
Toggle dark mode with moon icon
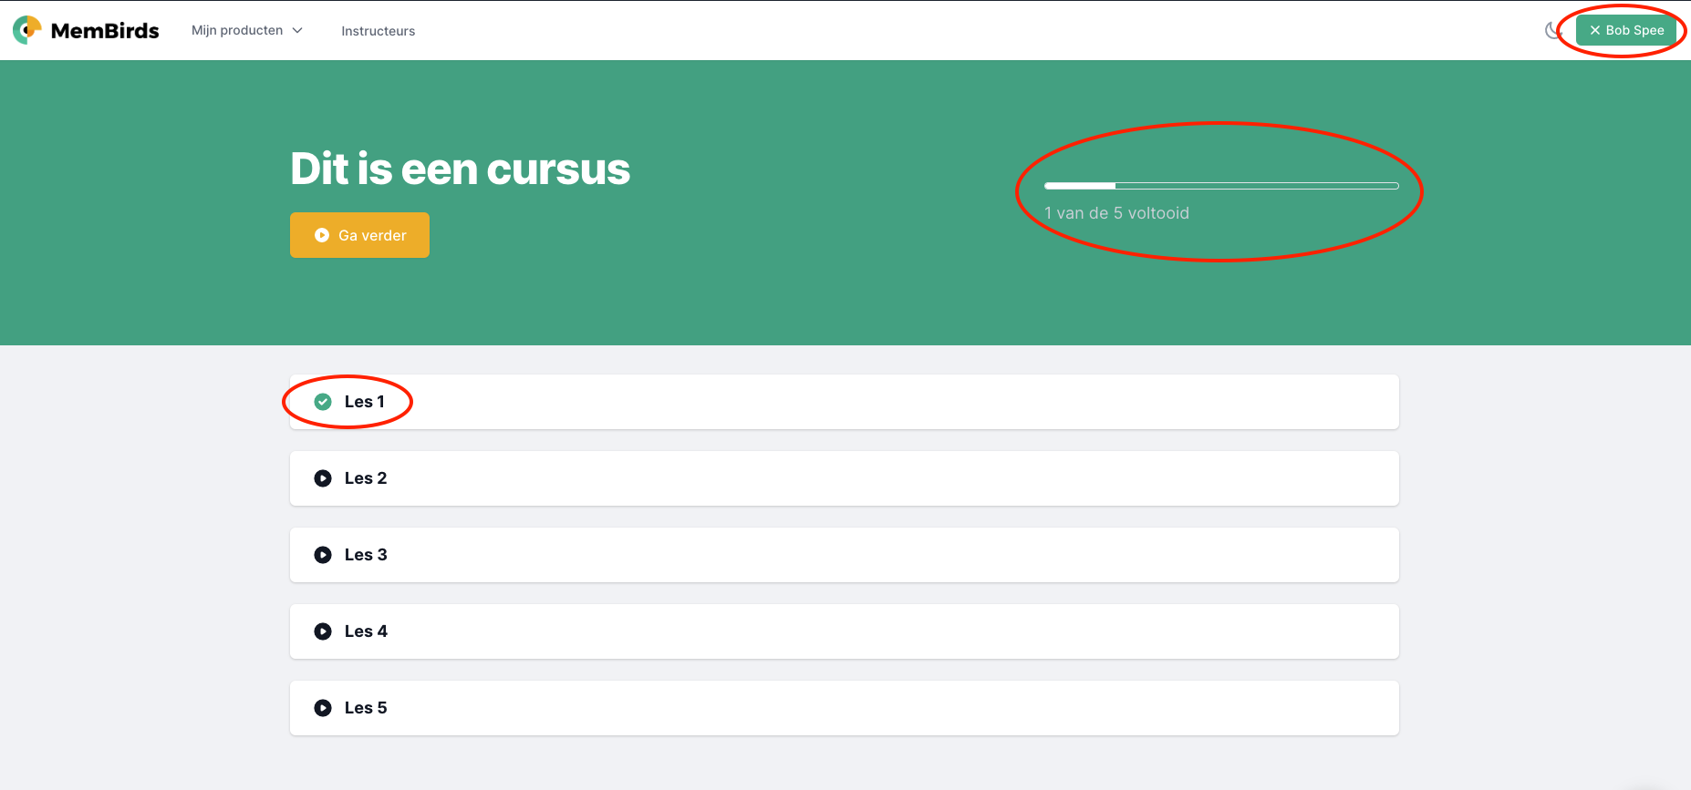point(1553,31)
